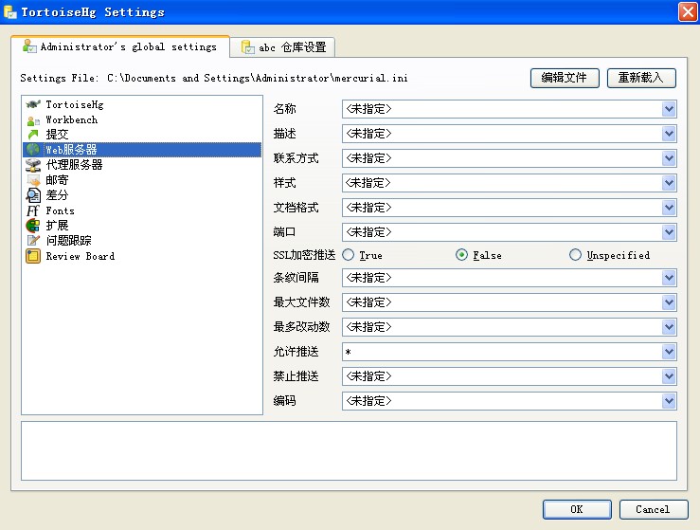Viewport: 700px width, 530px height.
Task: Select 差分 settings category
Action: tap(142, 195)
